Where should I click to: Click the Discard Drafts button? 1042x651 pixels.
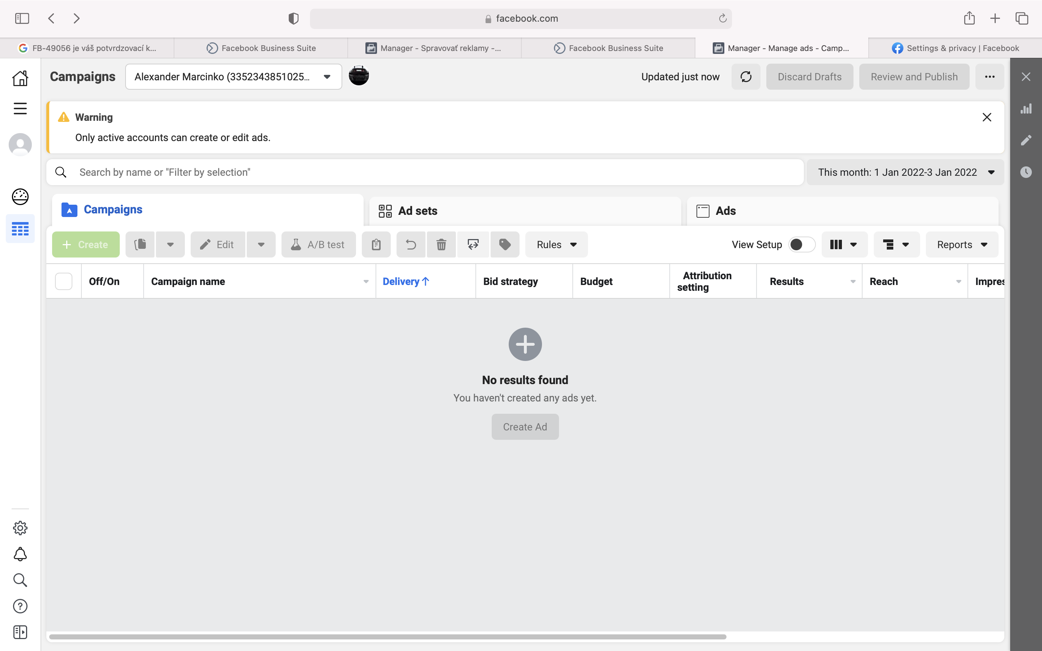pos(809,77)
